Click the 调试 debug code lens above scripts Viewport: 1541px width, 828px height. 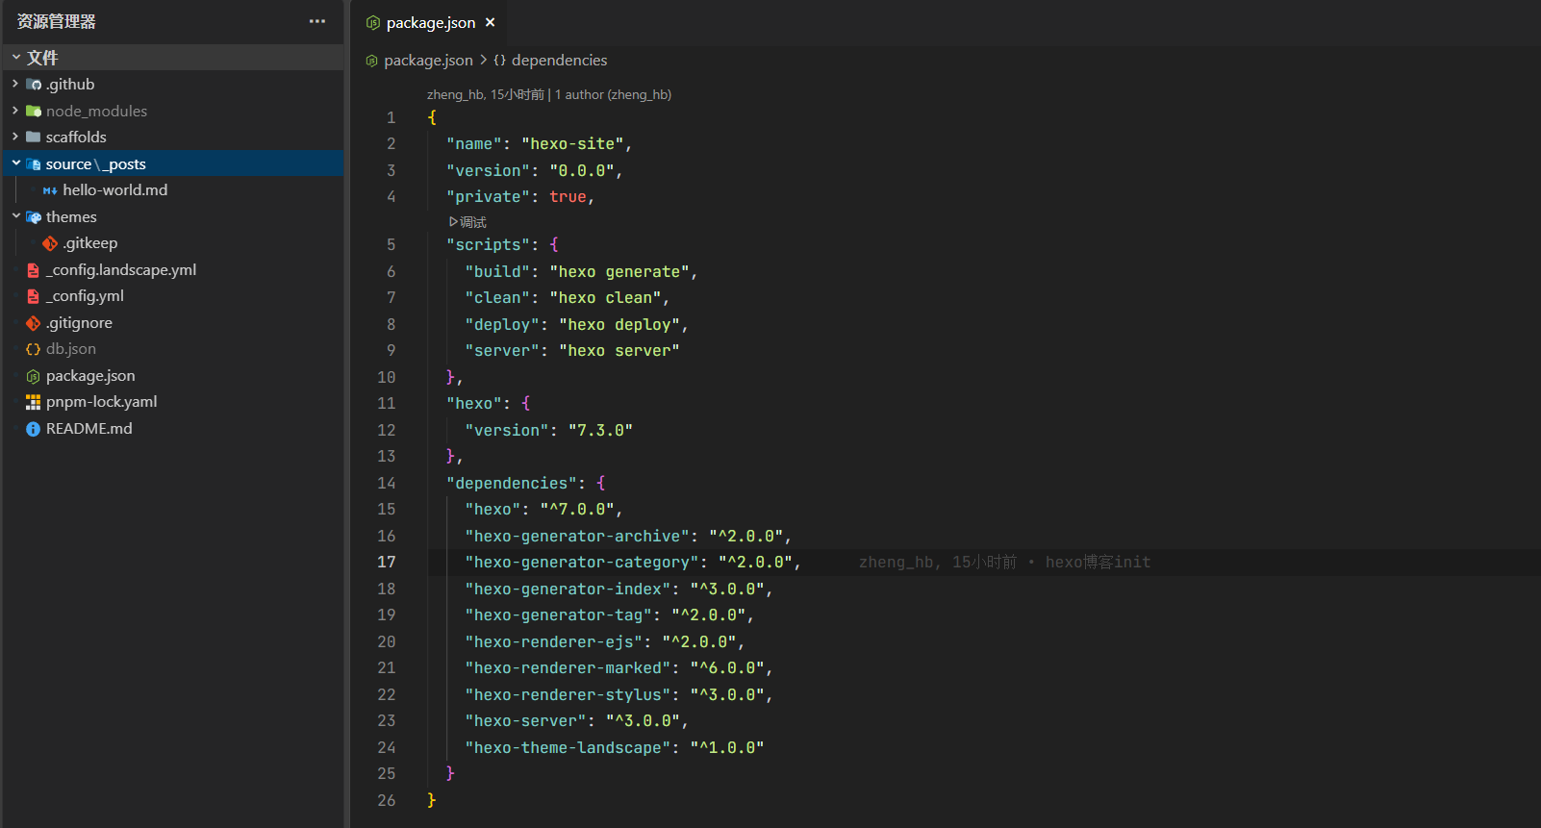(x=468, y=222)
